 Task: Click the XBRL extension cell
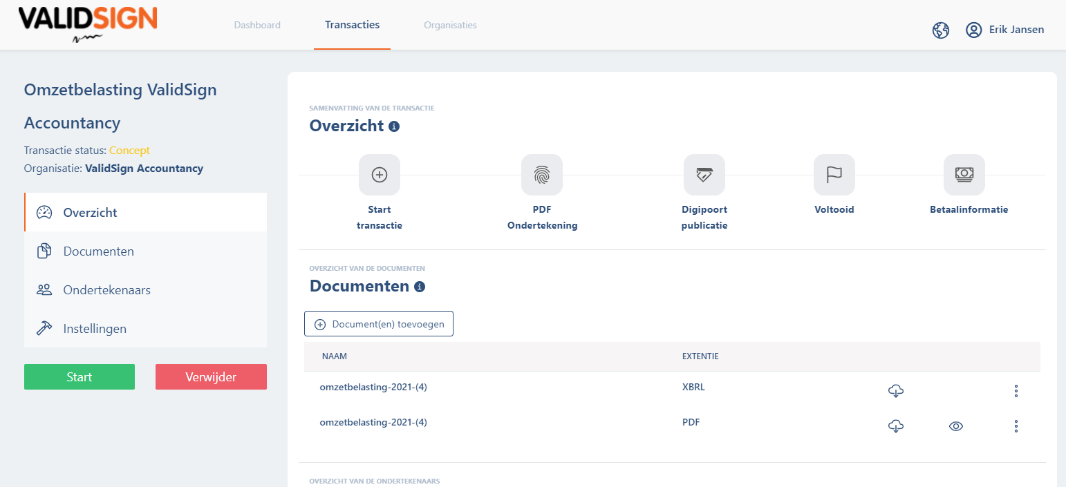pos(693,388)
